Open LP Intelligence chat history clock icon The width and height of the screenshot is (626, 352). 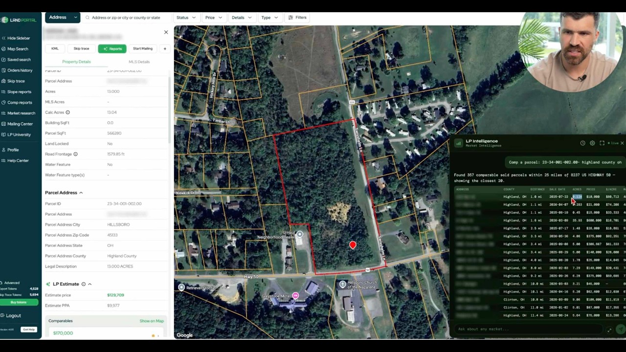click(582, 143)
